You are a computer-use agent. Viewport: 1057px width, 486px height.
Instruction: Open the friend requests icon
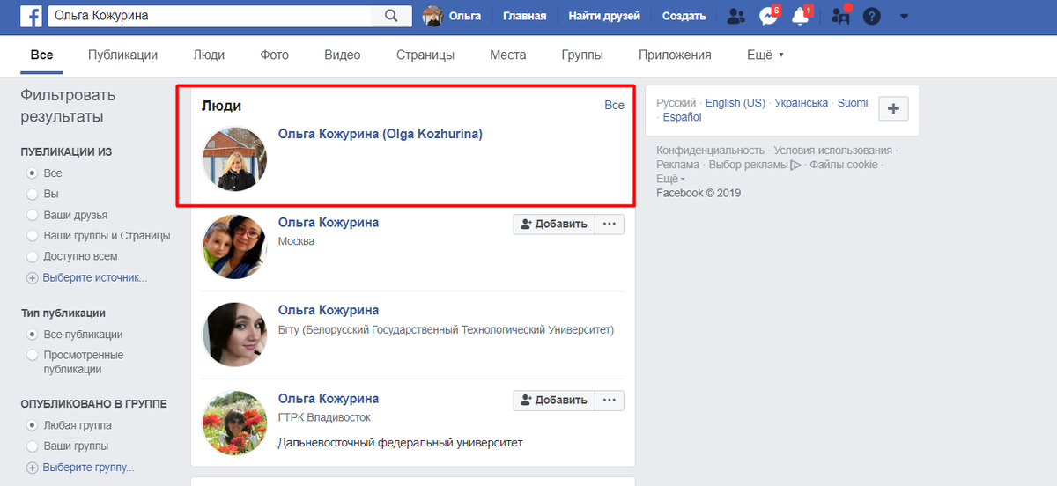click(x=735, y=16)
